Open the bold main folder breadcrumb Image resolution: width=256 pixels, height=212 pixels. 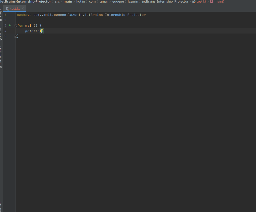tap(68, 2)
